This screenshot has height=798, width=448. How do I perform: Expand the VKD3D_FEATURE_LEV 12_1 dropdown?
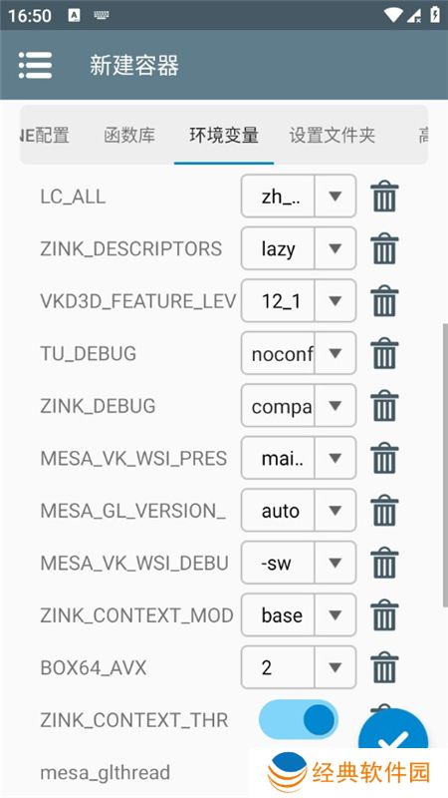click(x=335, y=301)
